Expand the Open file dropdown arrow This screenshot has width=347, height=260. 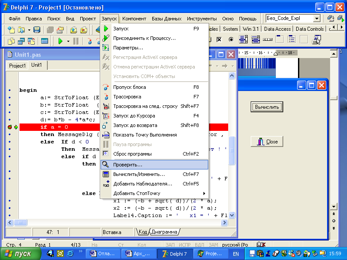click(x=29, y=29)
